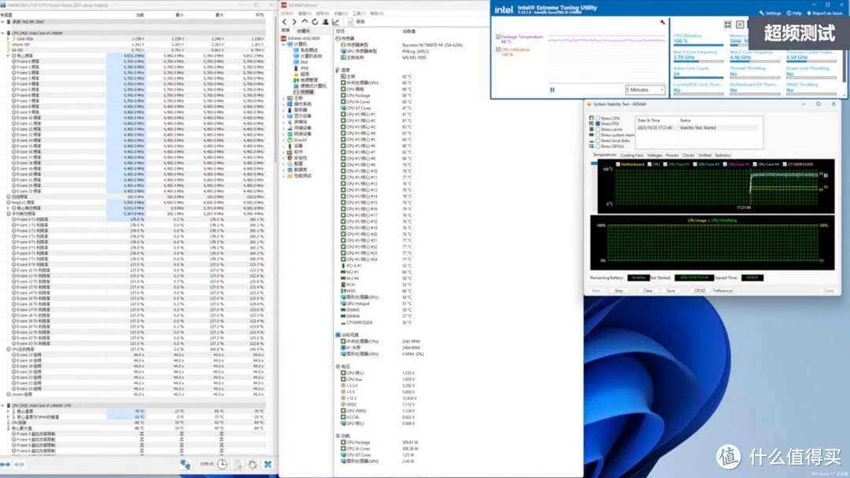This screenshot has width=850, height=478.
Task: Enable Stress cache checkbox
Action: [598, 130]
